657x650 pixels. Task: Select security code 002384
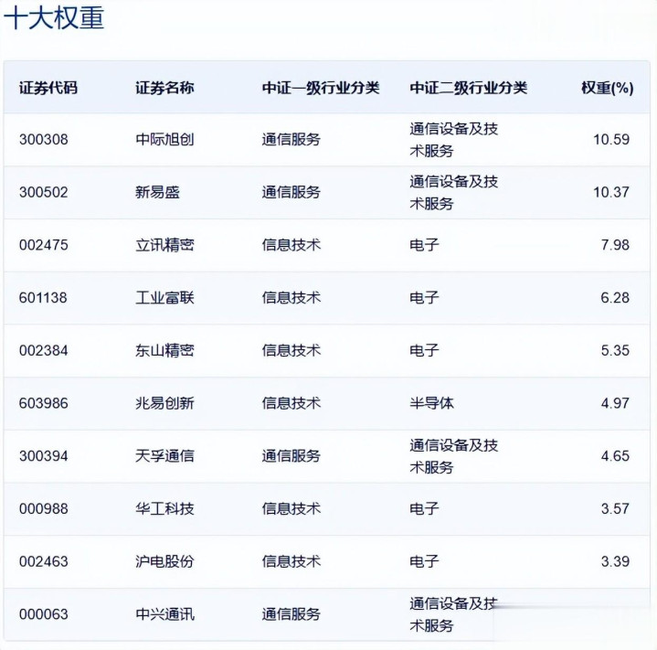[x=44, y=350]
